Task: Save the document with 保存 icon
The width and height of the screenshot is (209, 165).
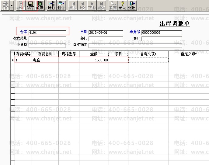Action: (x=30, y=5)
